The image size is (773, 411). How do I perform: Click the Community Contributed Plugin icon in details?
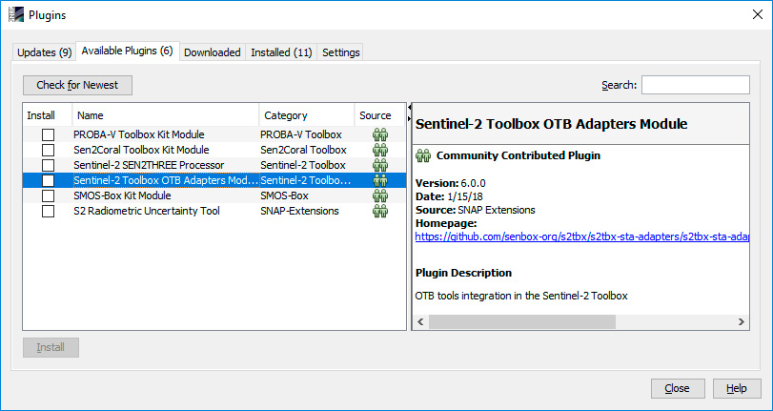coord(423,156)
